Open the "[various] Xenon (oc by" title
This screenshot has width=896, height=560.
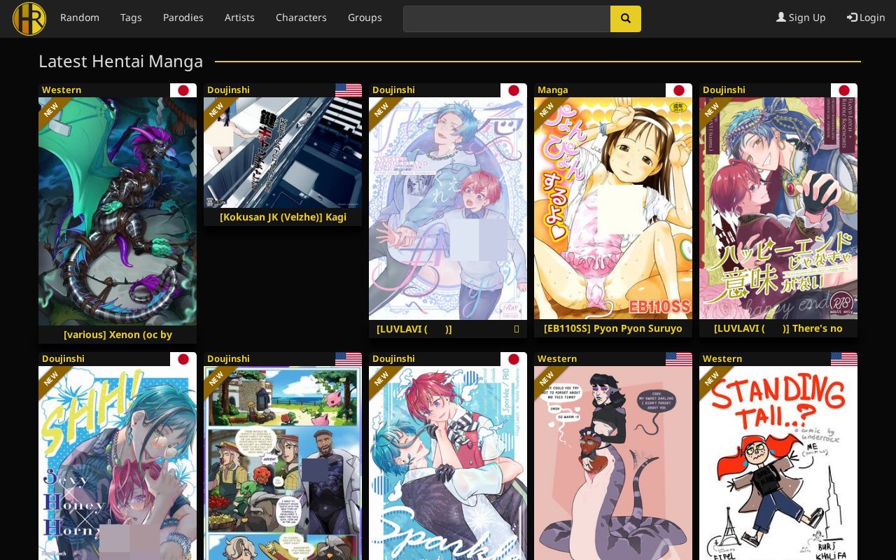pos(118,335)
